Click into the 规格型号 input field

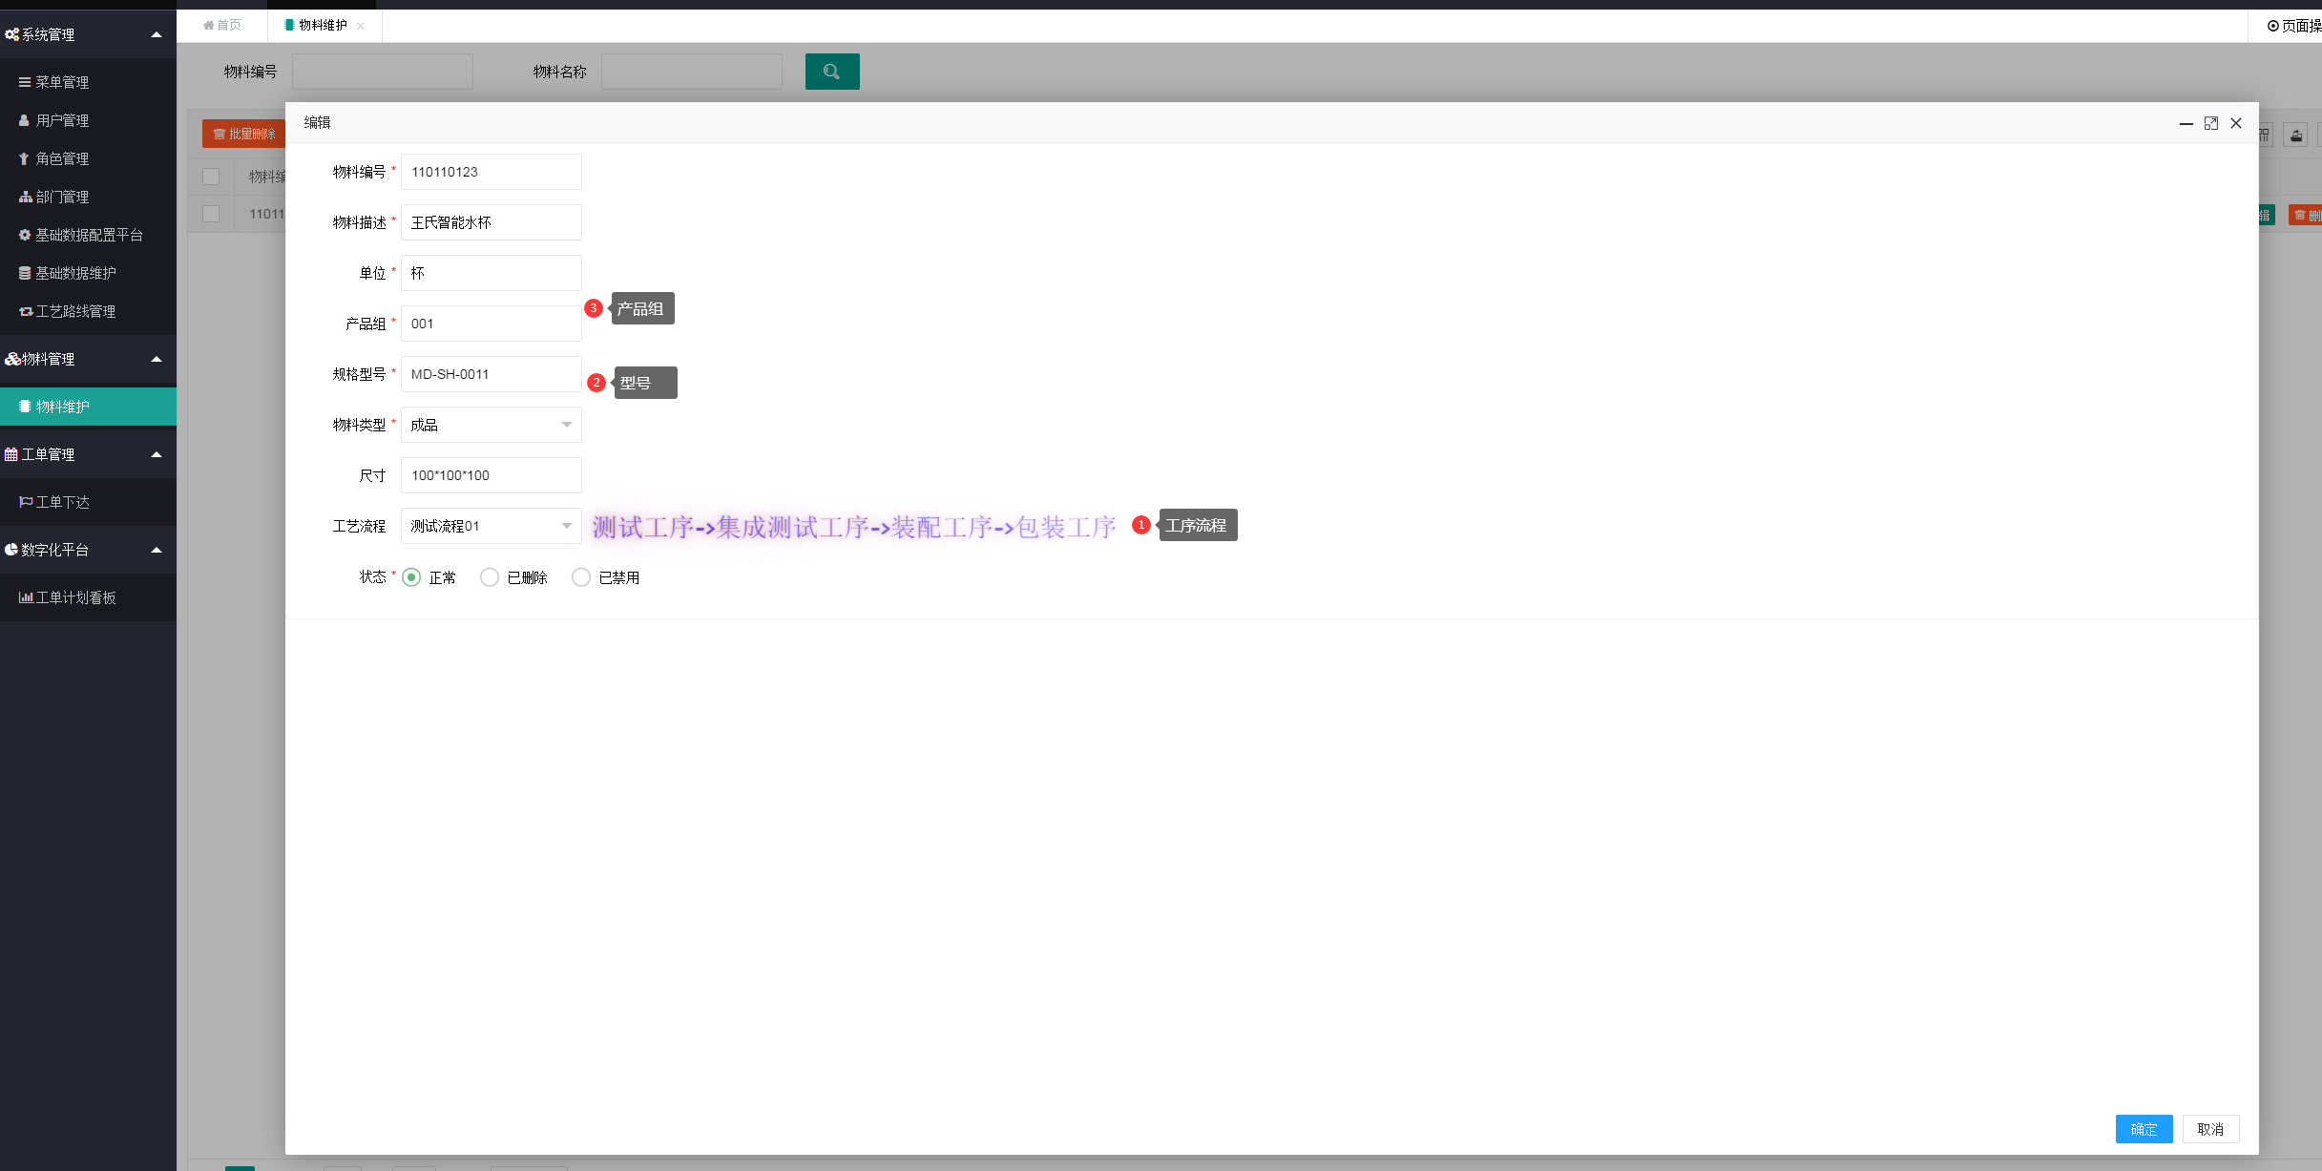tap(491, 374)
